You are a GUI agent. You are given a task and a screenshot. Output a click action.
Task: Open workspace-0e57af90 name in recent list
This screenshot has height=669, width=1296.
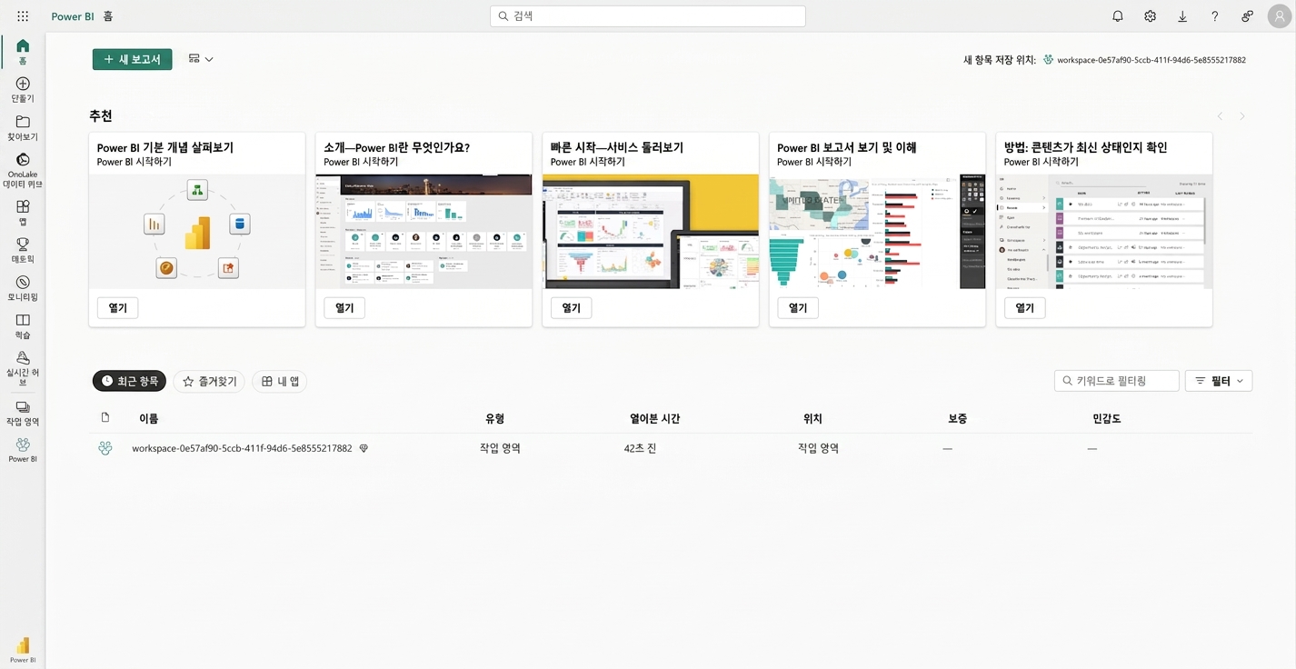click(x=242, y=448)
